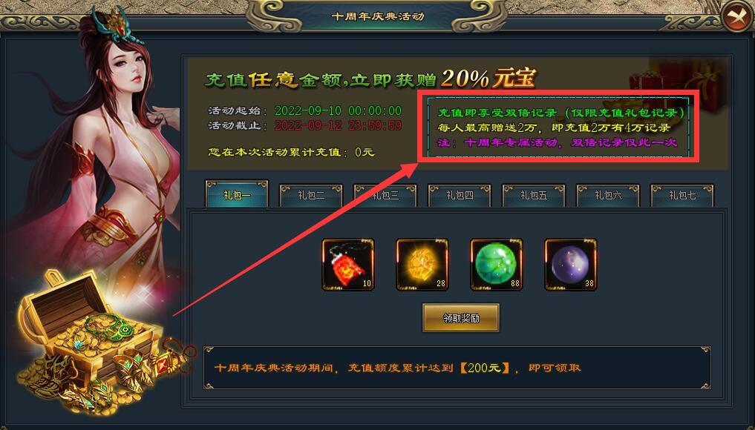Screen dimensions: 755x430
Task: Select the 礼包六 tab
Action: [x=608, y=195]
